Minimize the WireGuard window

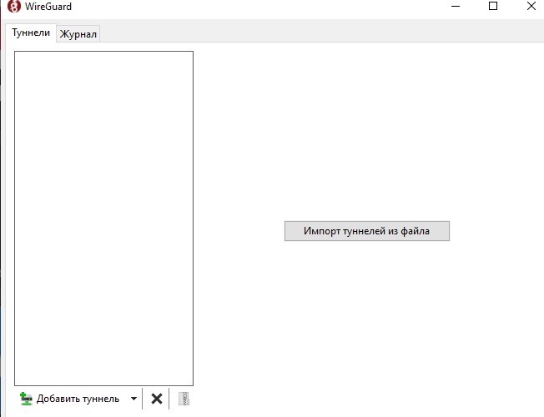point(455,7)
